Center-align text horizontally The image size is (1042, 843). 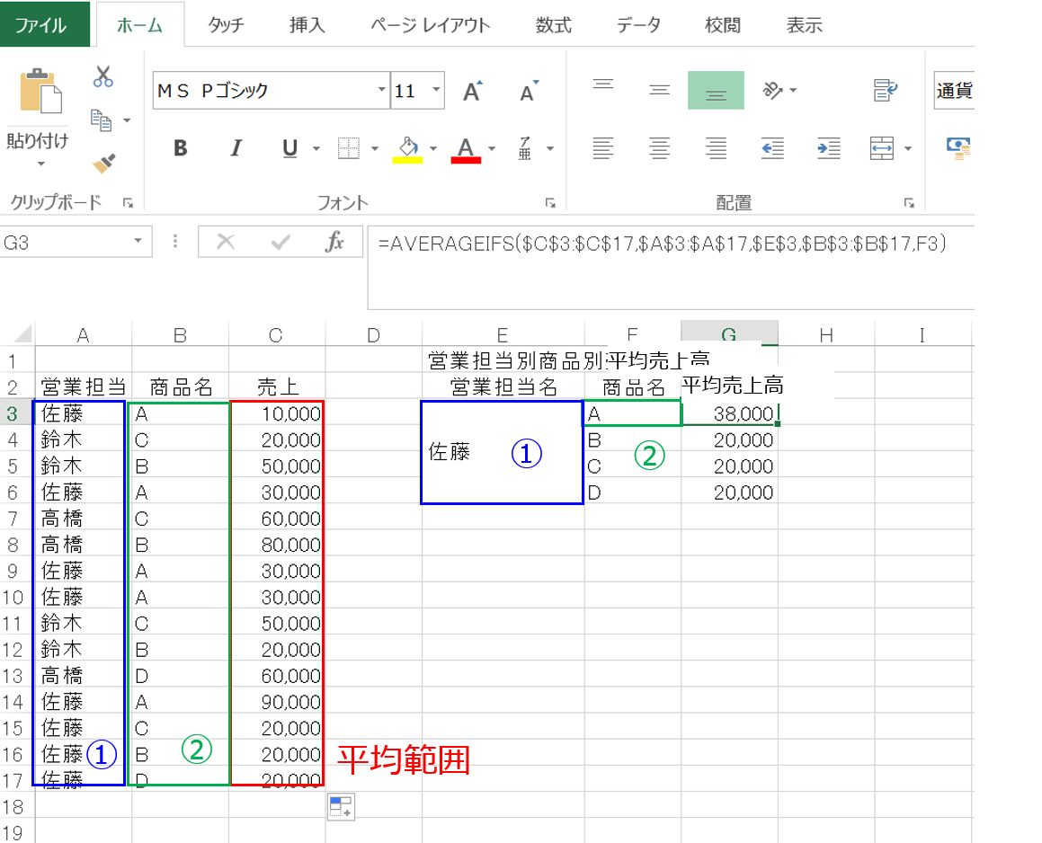(x=660, y=147)
